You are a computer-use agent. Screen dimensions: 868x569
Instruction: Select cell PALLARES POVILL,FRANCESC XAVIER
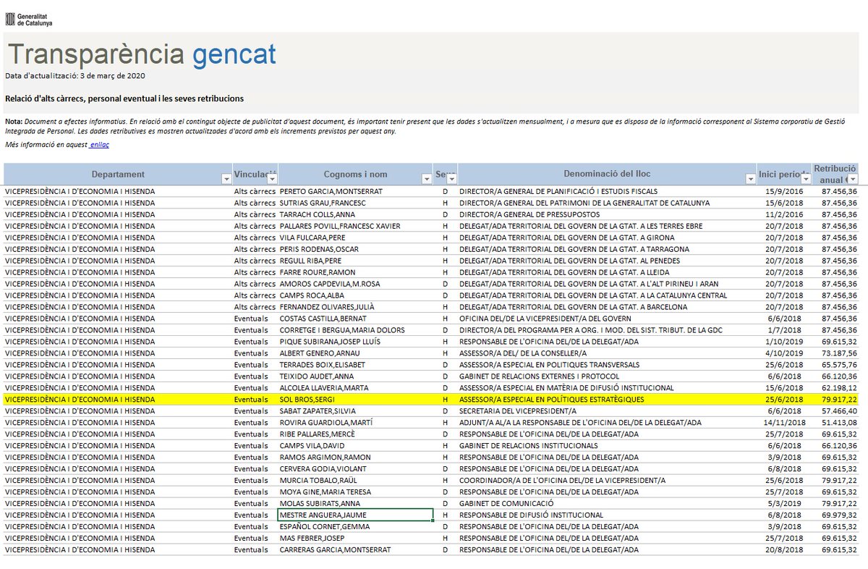356,226
